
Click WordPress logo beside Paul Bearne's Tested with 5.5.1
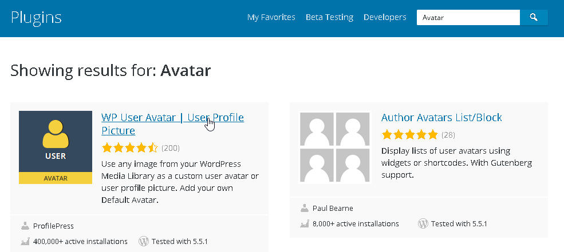[423, 223]
